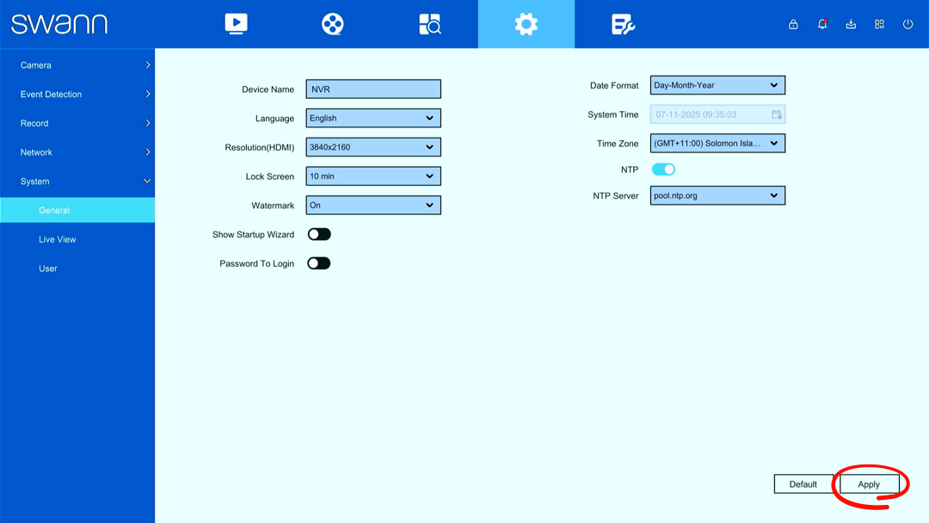This screenshot has height=523, width=929.
Task: Open the Time Zone dropdown
Action: click(x=717, y=144)
